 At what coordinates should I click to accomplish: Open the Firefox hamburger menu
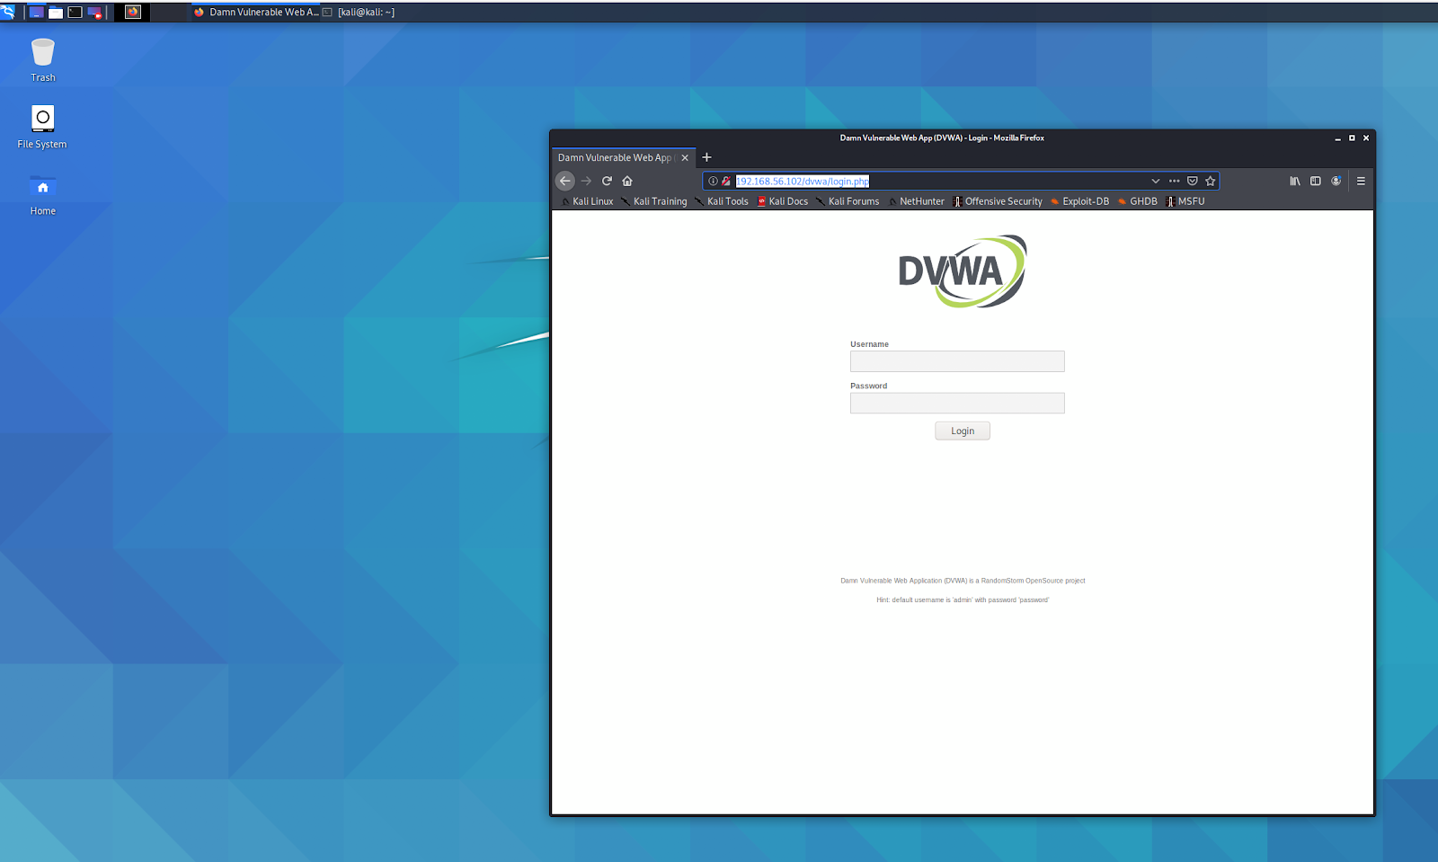click(1361, 181)
